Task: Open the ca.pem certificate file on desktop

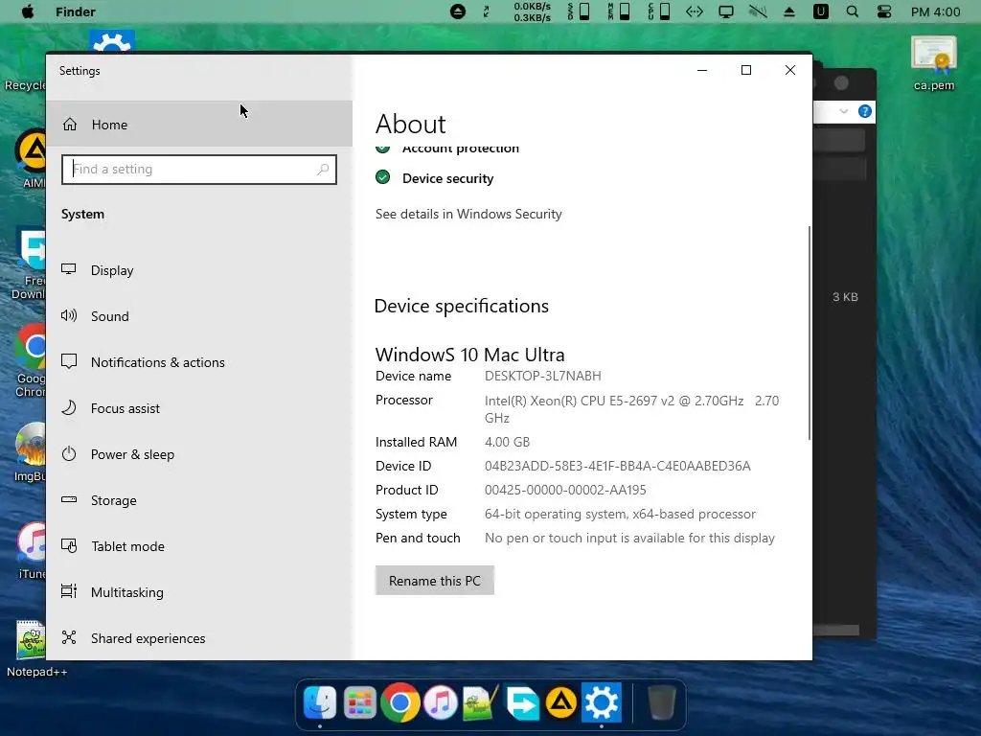Action: pyautogui.click(x=934, y=63)
